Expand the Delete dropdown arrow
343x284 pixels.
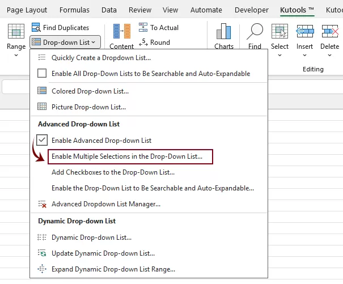coord(329,56)
